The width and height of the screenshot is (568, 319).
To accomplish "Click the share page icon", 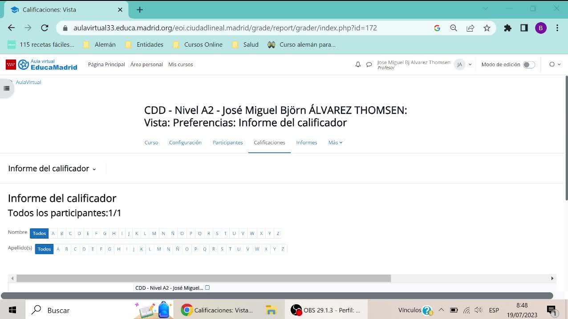I will (x=470, y=28).
